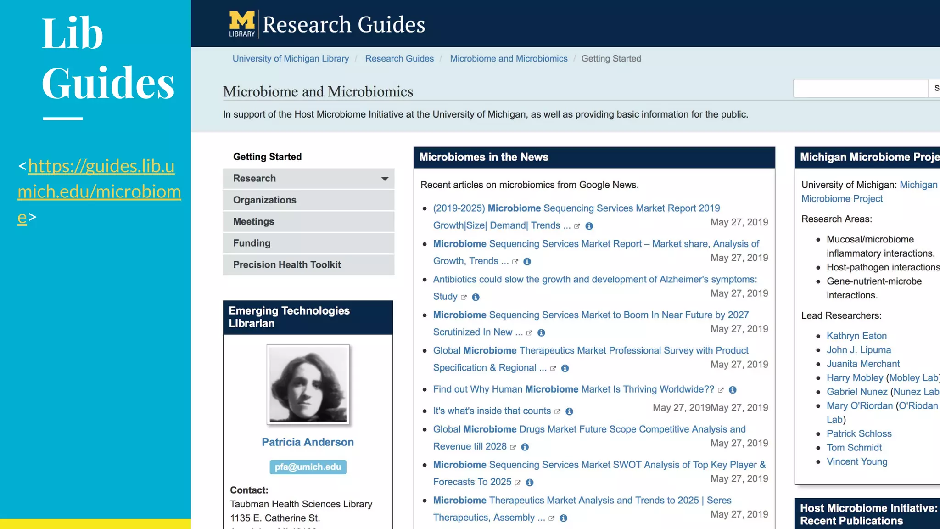The image size is (940, 529).
Task: Open Tom Schmidt researcher link
Action: click(x=854, y=448)
